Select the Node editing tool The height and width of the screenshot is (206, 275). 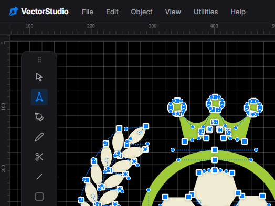pos(39,97)
